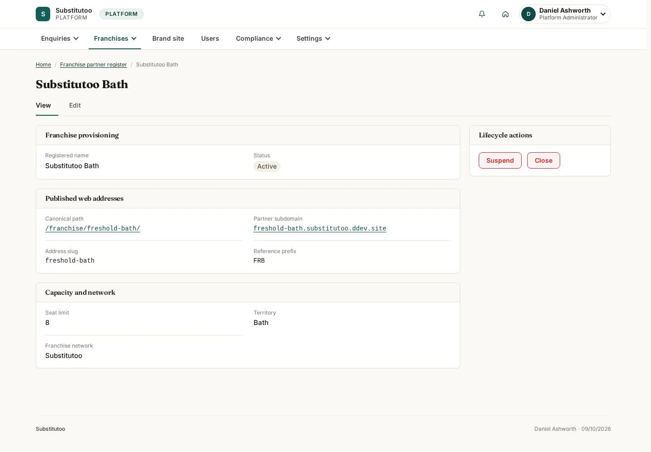651x452 pixels.
Task: Click the Suspend lifecycle button
Action: pyautogui.click(x=500, y=160)
